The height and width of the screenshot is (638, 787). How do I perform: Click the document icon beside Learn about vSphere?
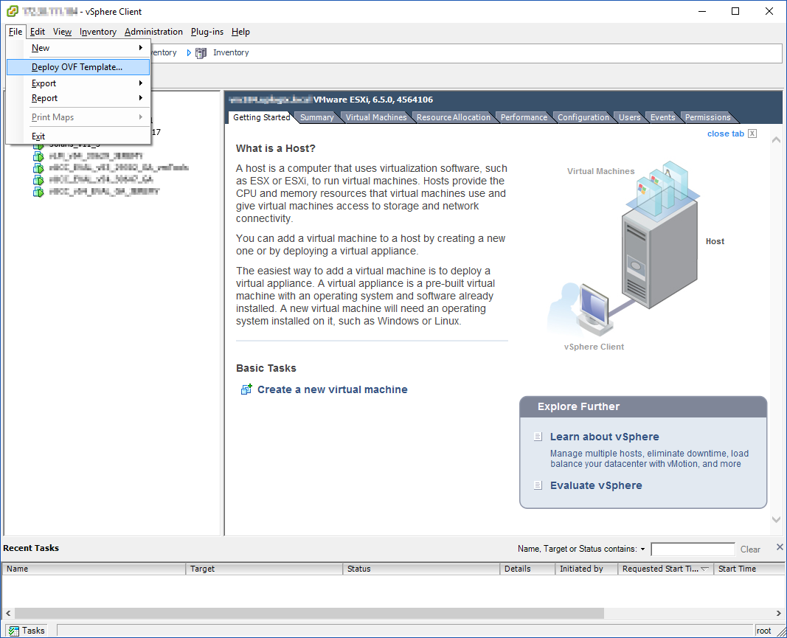[x=538, y=437]
